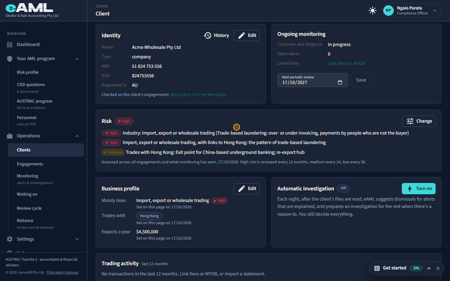
Task: Click the History clock icon
Action: tap(208, 35)
